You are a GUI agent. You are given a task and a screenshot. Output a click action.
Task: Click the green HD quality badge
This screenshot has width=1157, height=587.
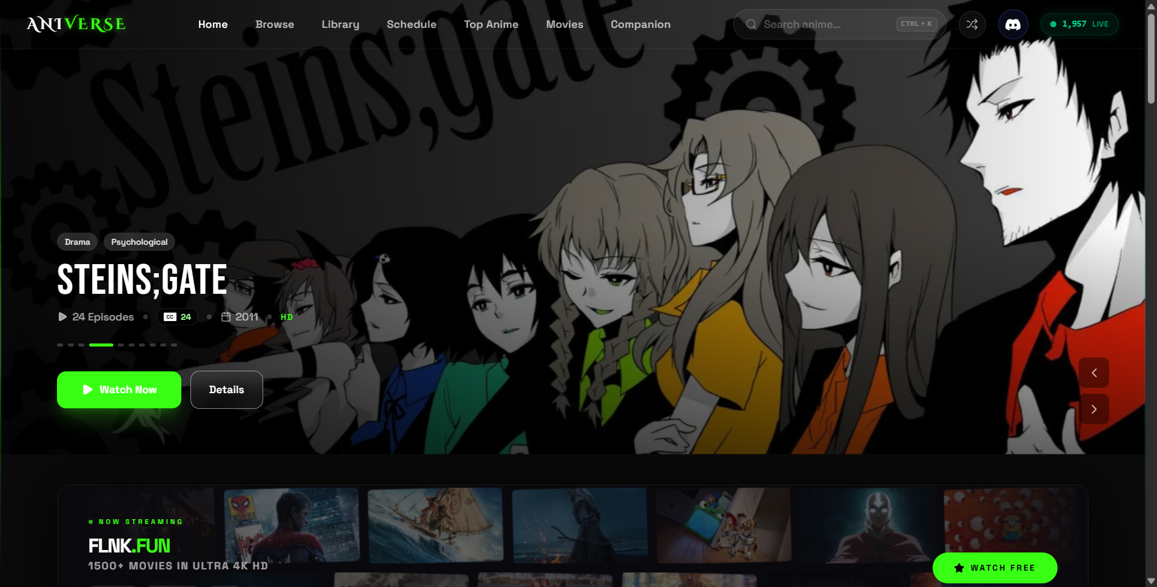[287, 317]
